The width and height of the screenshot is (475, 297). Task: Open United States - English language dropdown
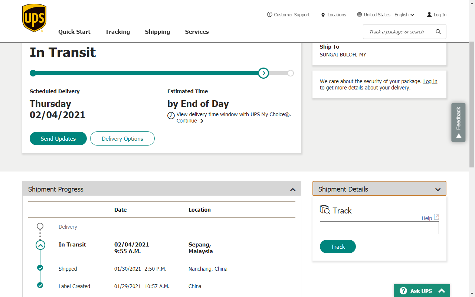386,15
